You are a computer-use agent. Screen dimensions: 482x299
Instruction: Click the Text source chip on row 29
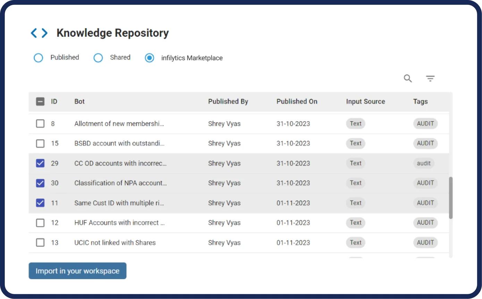click(x=356, y=163)
